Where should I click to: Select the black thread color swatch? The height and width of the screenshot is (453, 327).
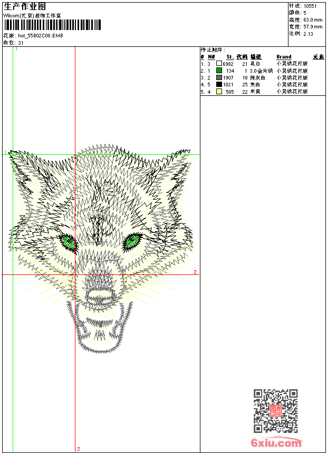pyautogui.click(x=219, y=84)
